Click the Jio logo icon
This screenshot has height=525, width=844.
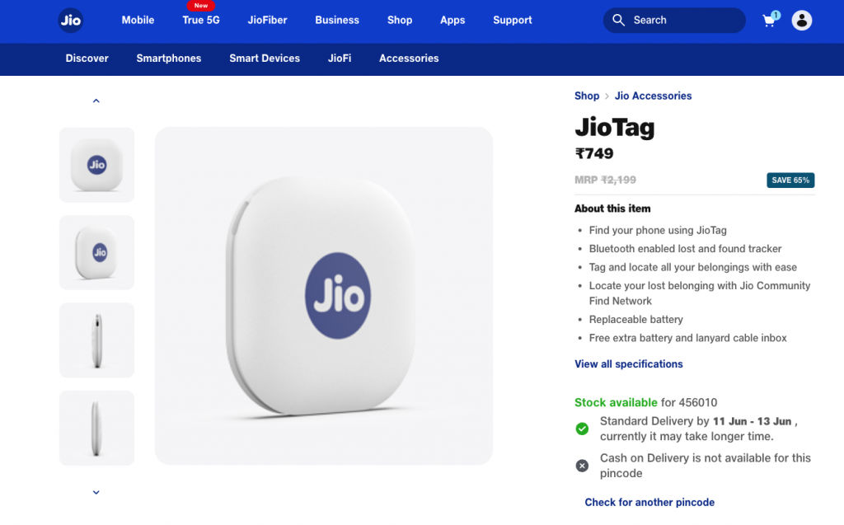coord(71,21)
